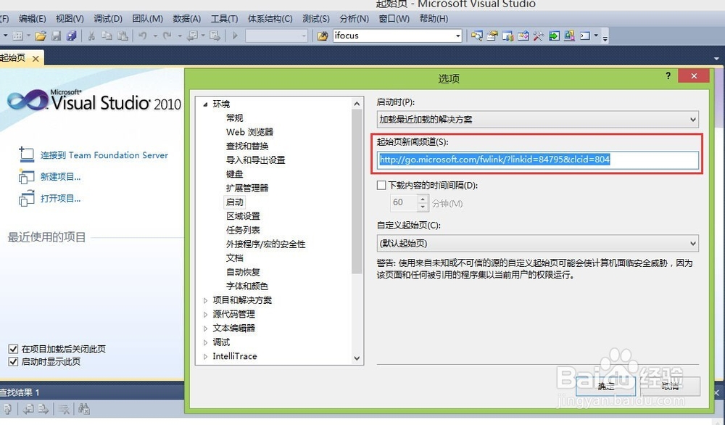
Task: Open the Command Window toolbar icon
Action: 585,36
